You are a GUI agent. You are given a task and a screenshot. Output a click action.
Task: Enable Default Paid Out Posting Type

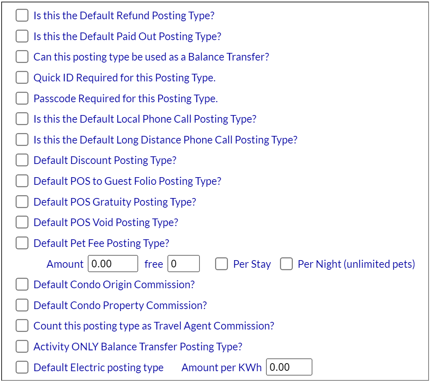tap(22, 36)
